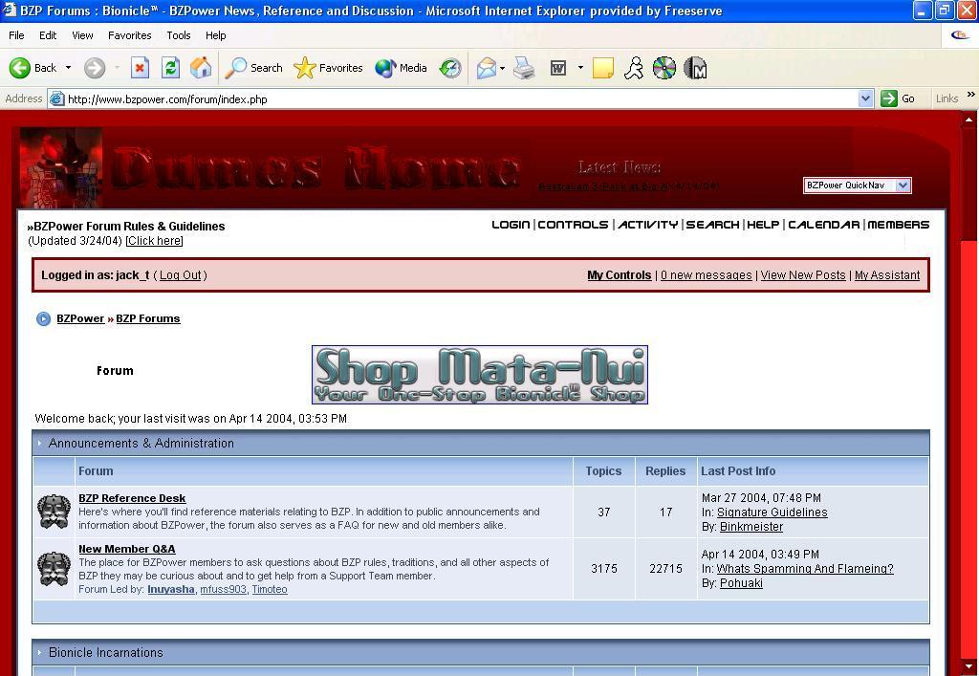This screenshot has width=979, height=676.
Task: Open forum rules Click here link
Action: pos(154,241)
